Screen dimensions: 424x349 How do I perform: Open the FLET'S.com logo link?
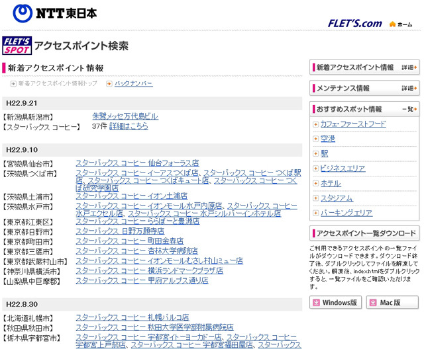[355, 23]
